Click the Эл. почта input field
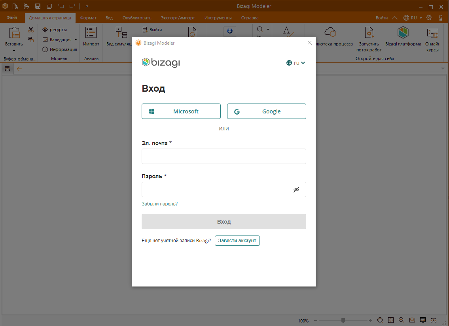 click(224, 156)
